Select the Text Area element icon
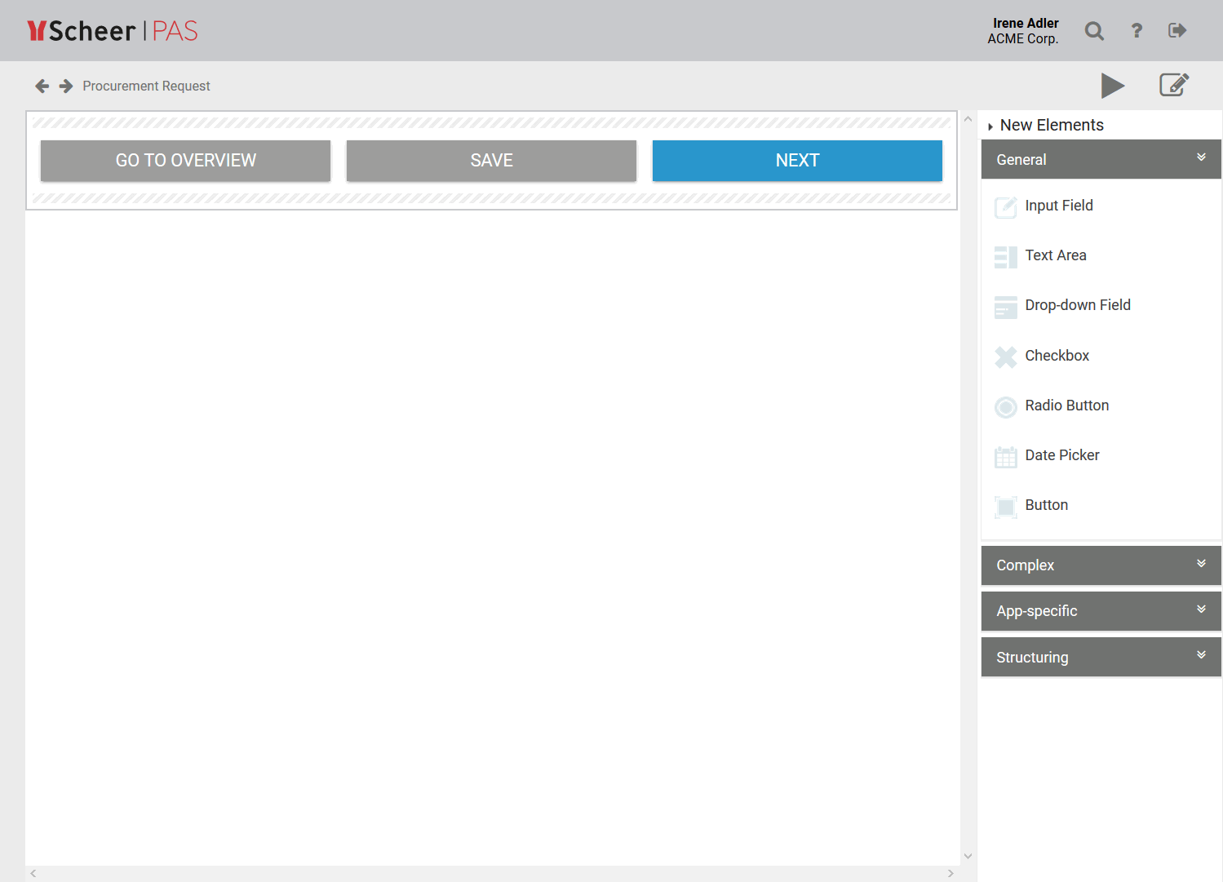The width and height of the screenshot is (1223, 882). coord(1006,257)
